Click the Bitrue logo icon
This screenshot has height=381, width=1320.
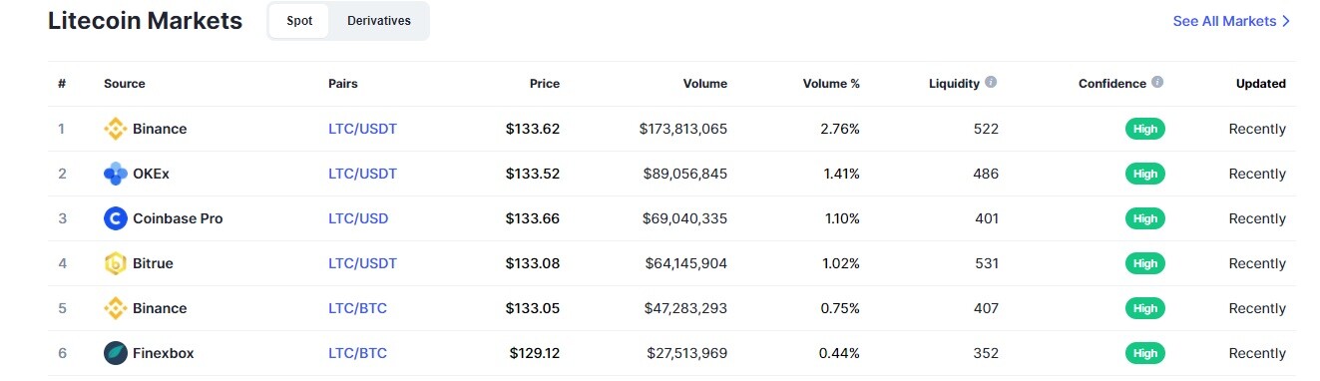point(116,263)
